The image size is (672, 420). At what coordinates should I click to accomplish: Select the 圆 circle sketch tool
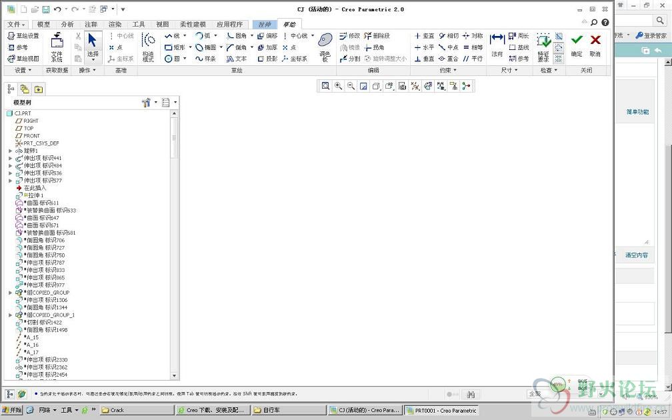pos(172,58)
